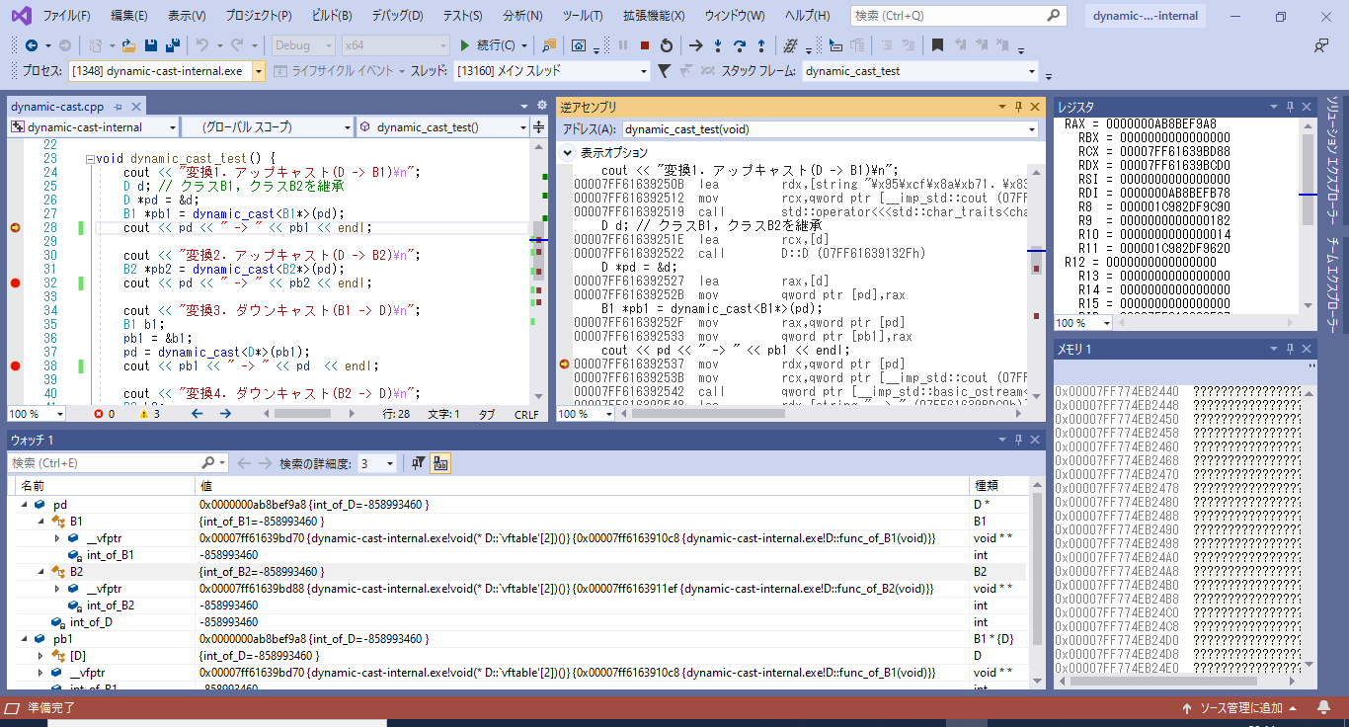The width and height of the screenshot is (1349, 727).
Task: Click the Find in Files icon
Action: click(549, 45)
